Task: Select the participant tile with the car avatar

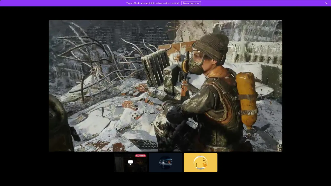Action: (x=165, y=162)
